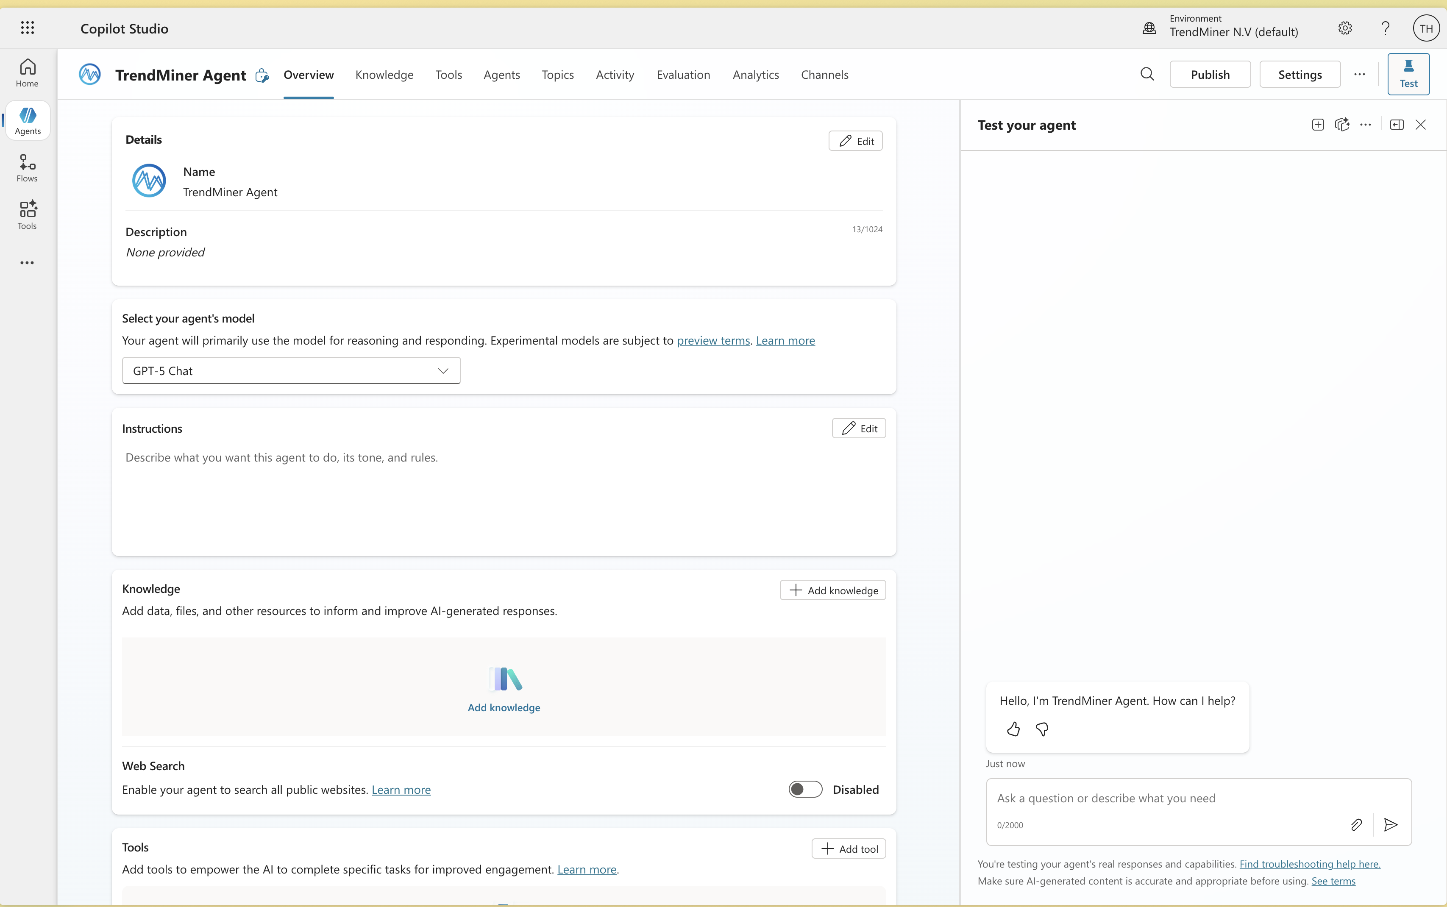Screen dimensions: 1447x907
Task: Dock the test panel to side
Action: click(x=1397, y=125)
